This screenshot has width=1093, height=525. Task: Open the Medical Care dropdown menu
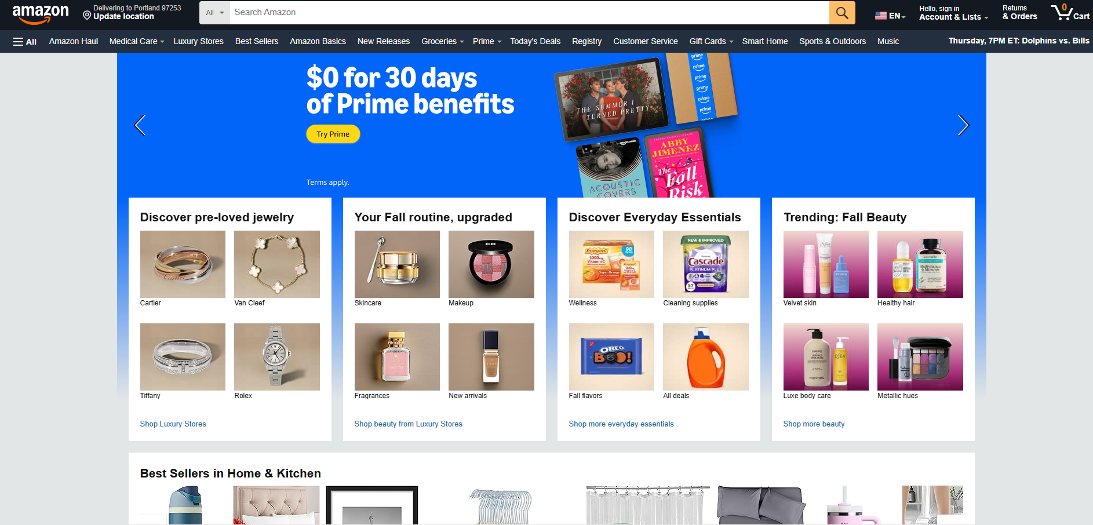point(137,42)
